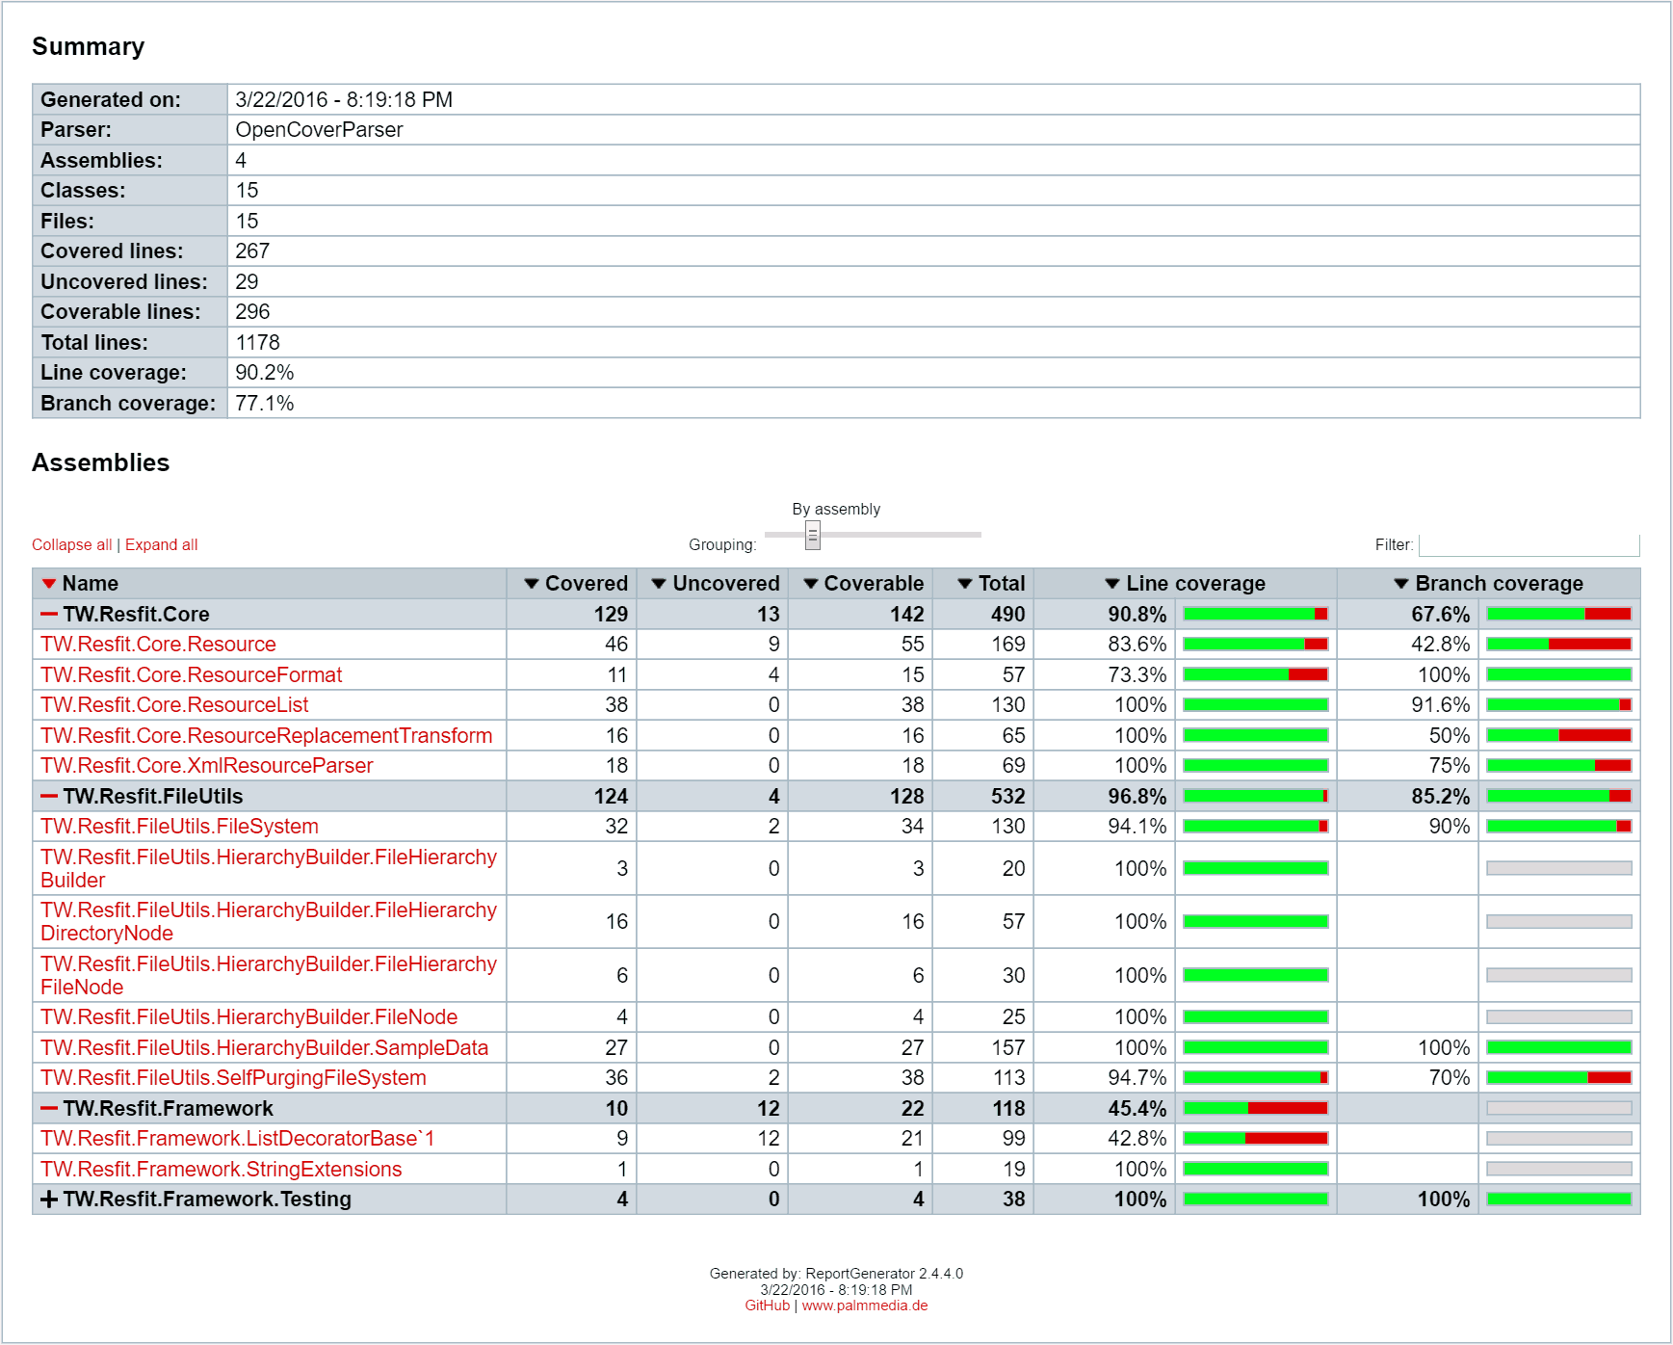Visit the www.palmmedia.de footer link
The image size is (1673, 1345).
[x=865, y=1306]
